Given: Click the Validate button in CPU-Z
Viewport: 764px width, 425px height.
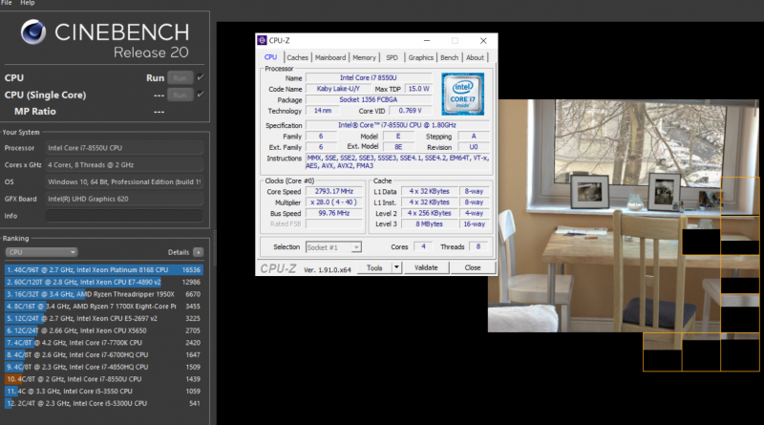Looking at the screenshot, I should (427, 268).
